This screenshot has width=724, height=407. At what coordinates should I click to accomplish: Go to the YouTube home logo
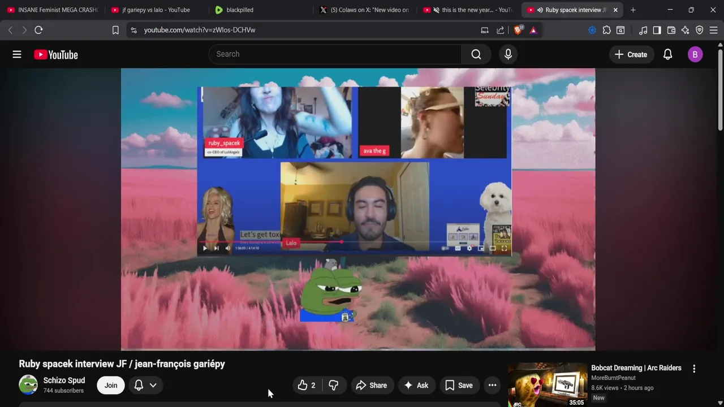tap(55, 55)
